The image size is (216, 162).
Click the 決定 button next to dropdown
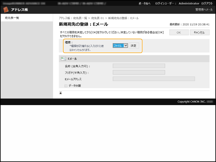point(134,45)
